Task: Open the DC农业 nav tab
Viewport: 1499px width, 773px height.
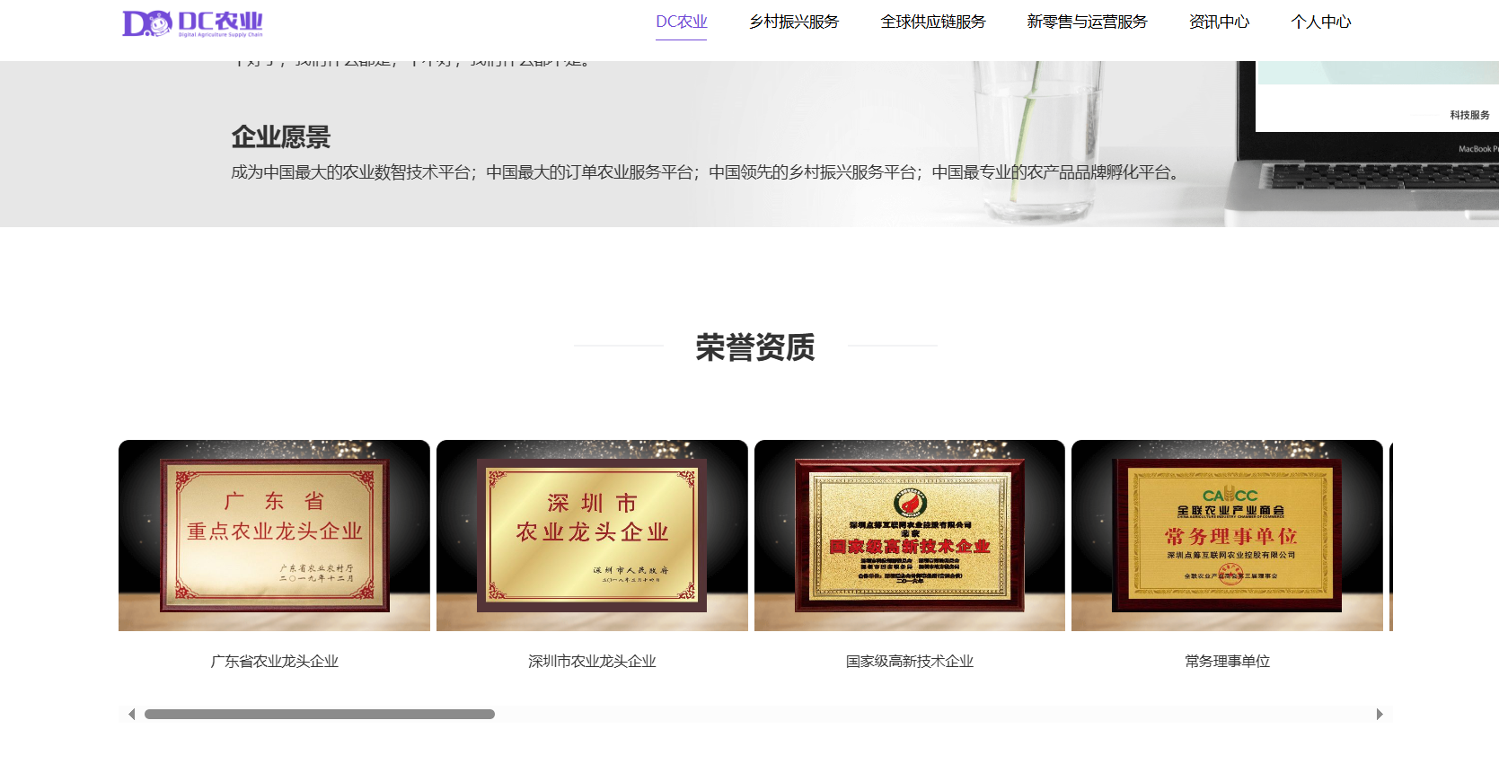Action: coord(681,22)
